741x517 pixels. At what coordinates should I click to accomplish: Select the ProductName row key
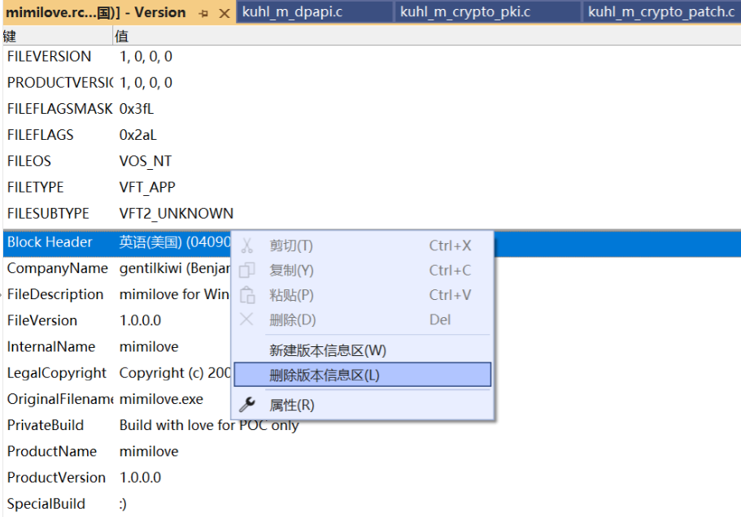52,451
